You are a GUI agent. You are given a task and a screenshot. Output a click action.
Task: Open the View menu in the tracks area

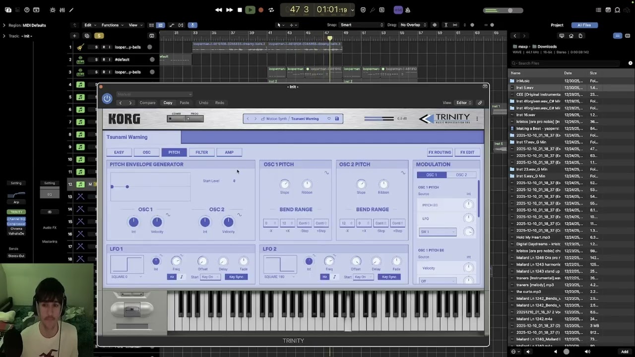(x=135, y=25)
